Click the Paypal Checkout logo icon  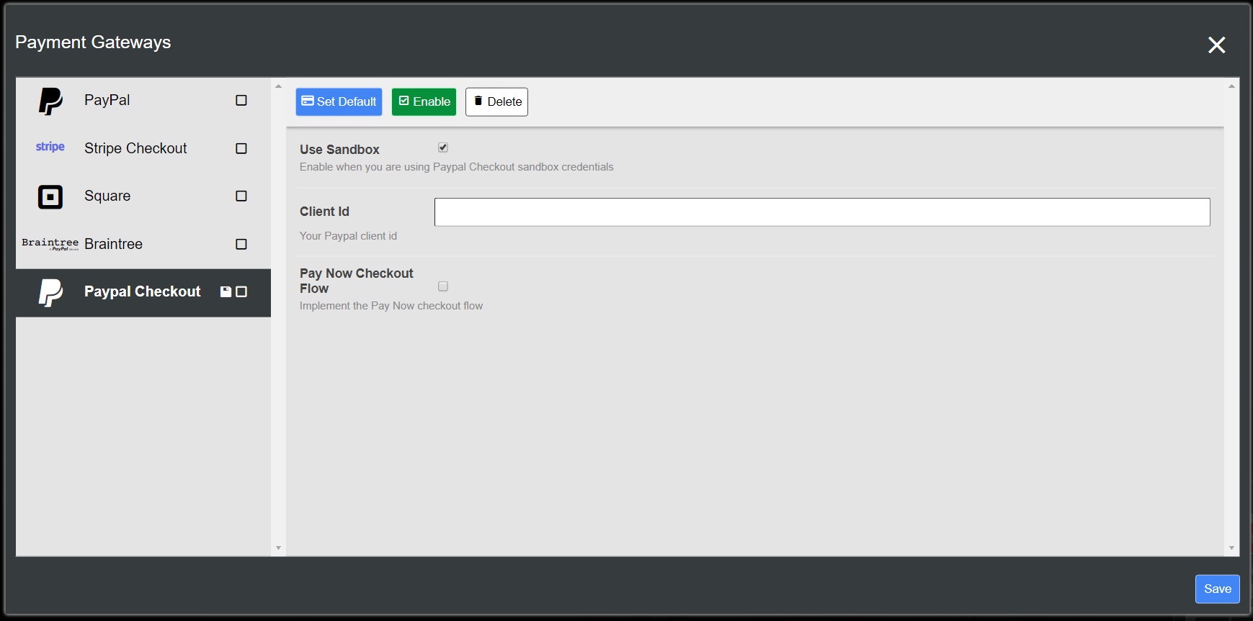tap(50, 292)
